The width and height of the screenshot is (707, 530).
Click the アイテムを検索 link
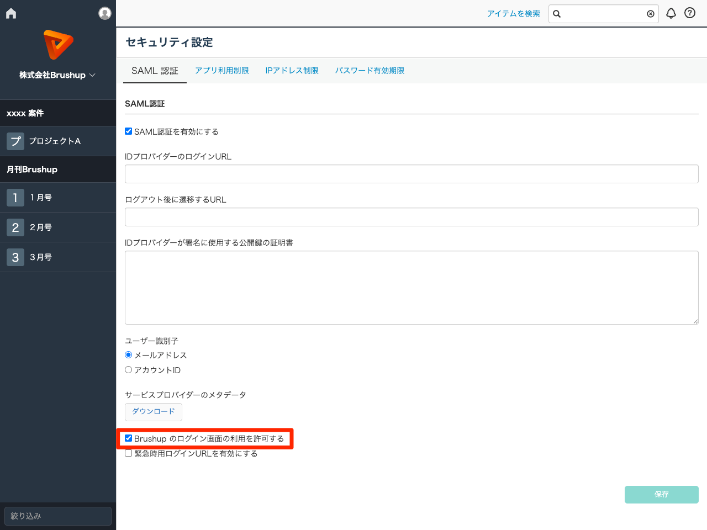coord(514,13)
